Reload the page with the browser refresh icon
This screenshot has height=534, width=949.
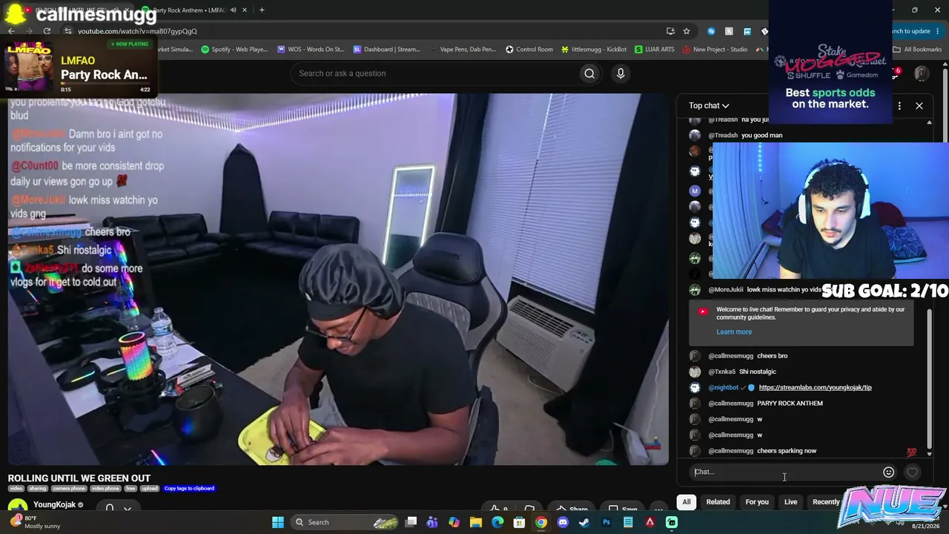pyautogui.click(x=47, y=31)
